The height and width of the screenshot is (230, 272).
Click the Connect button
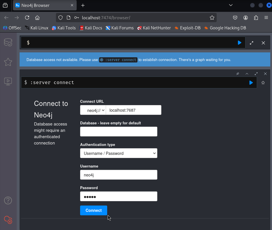(93, 210)
